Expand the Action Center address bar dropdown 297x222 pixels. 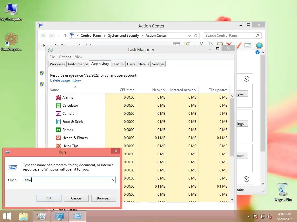189,36
